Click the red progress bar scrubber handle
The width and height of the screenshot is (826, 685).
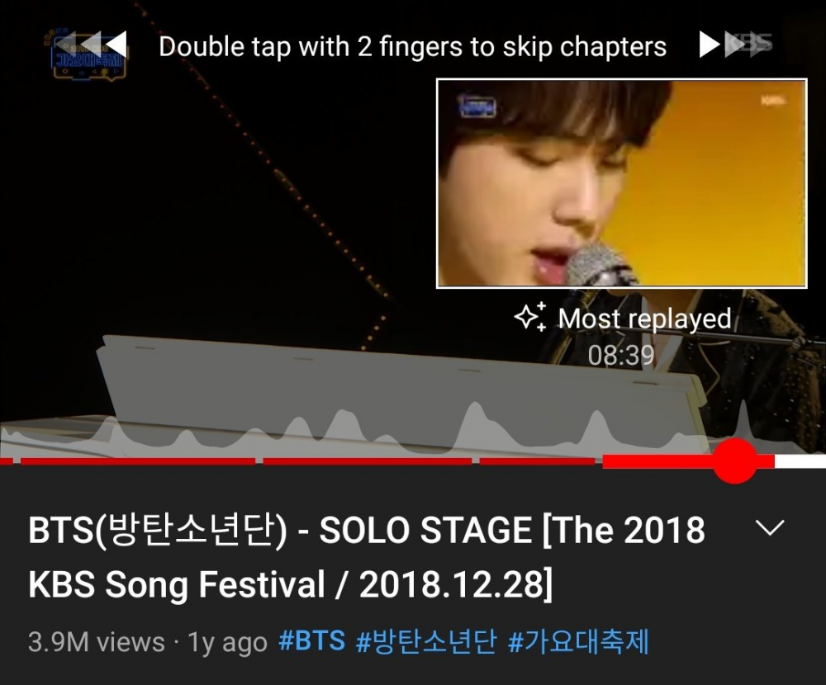coord(735,461)
